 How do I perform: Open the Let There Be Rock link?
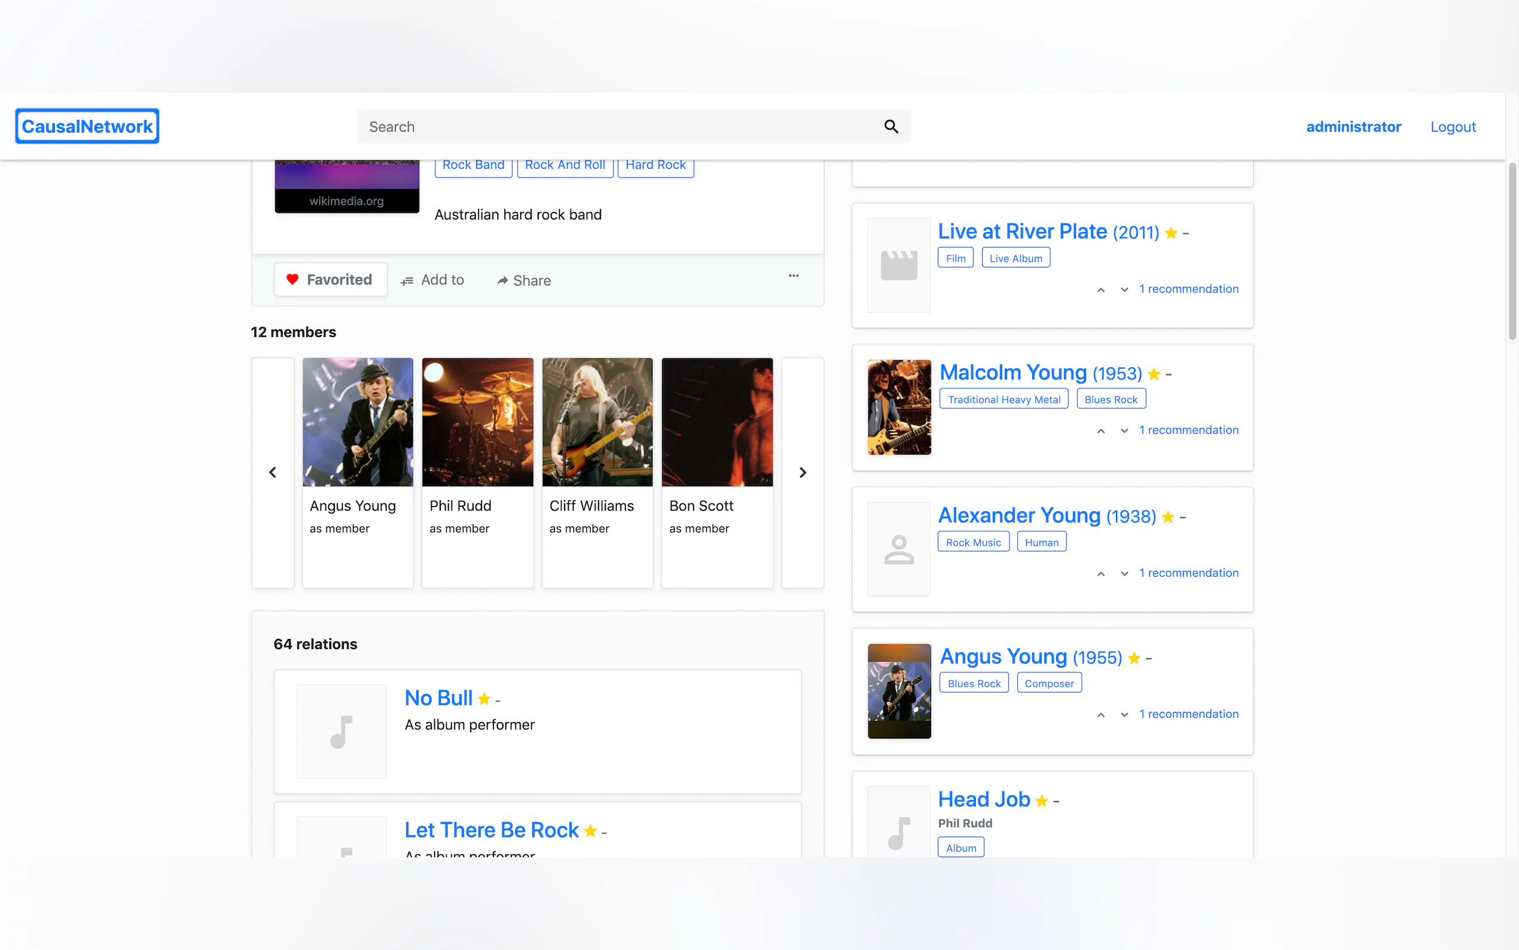click(491, 830)
